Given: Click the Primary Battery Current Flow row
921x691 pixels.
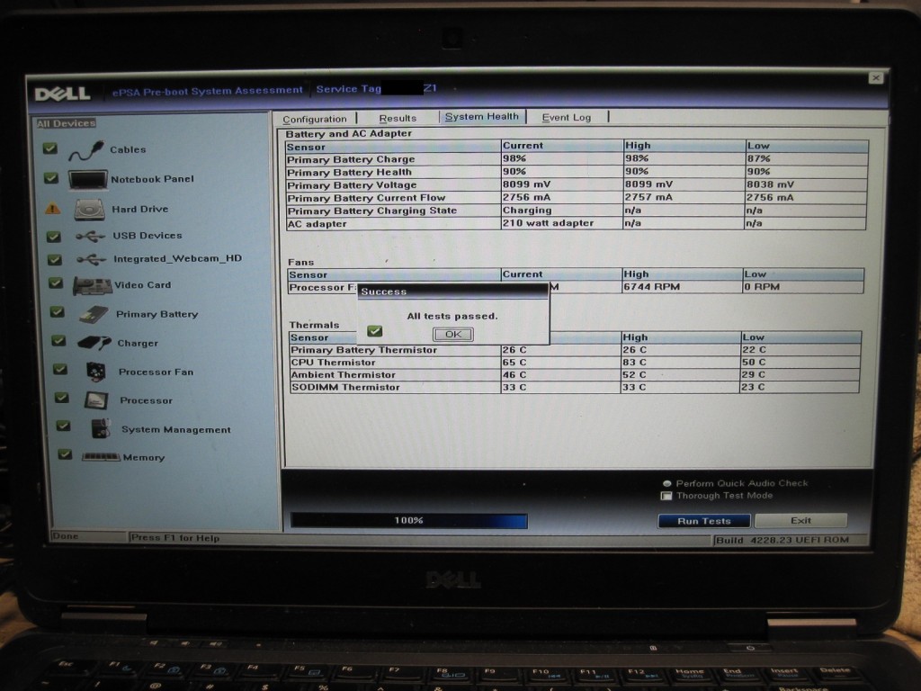Looking at the screenshot, I should click(577, 197).
